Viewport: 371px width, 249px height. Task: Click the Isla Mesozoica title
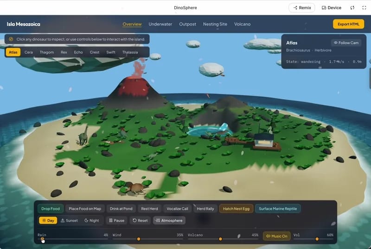pos(24,24)
